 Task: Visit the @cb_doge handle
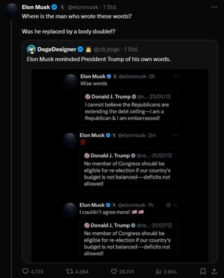[106, 50]
